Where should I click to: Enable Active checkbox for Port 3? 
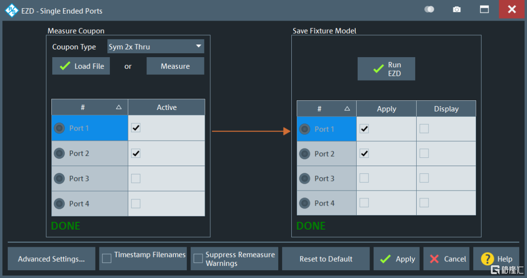point(136,179)
